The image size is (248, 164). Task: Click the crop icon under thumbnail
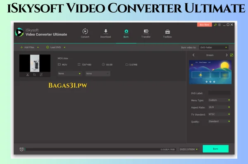pyautogui.click(x=34, y=74)
